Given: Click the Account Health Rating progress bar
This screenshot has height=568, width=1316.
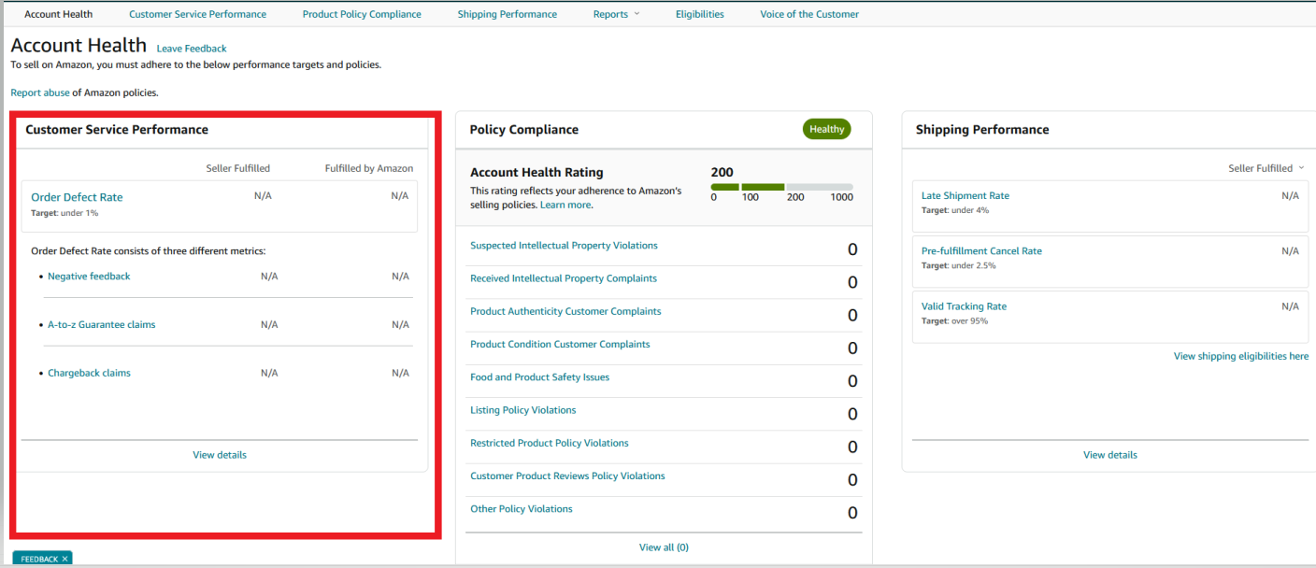Looking at the screenshot, I should [781, 187].
